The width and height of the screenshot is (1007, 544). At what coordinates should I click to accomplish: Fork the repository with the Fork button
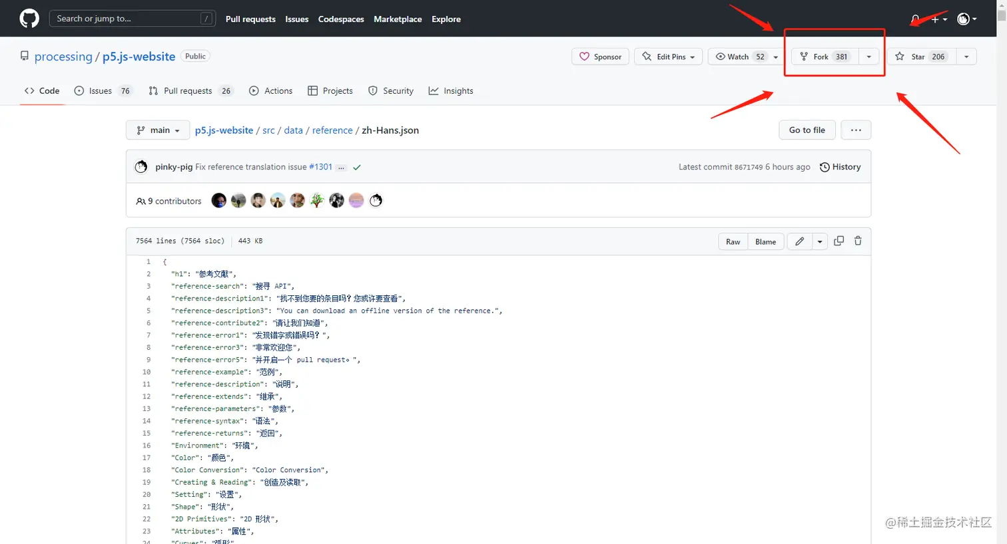click(x=825, y=57)
